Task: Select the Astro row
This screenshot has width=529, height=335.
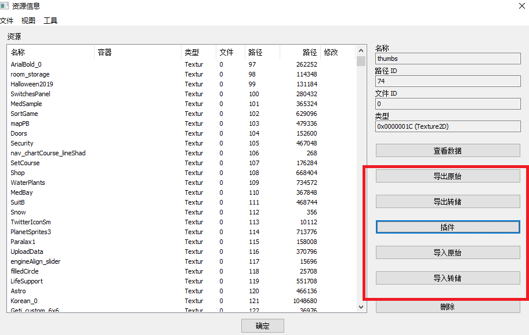Action: tap(182, 291)
